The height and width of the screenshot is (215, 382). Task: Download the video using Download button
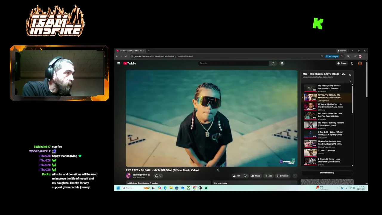tap(282, 176)
